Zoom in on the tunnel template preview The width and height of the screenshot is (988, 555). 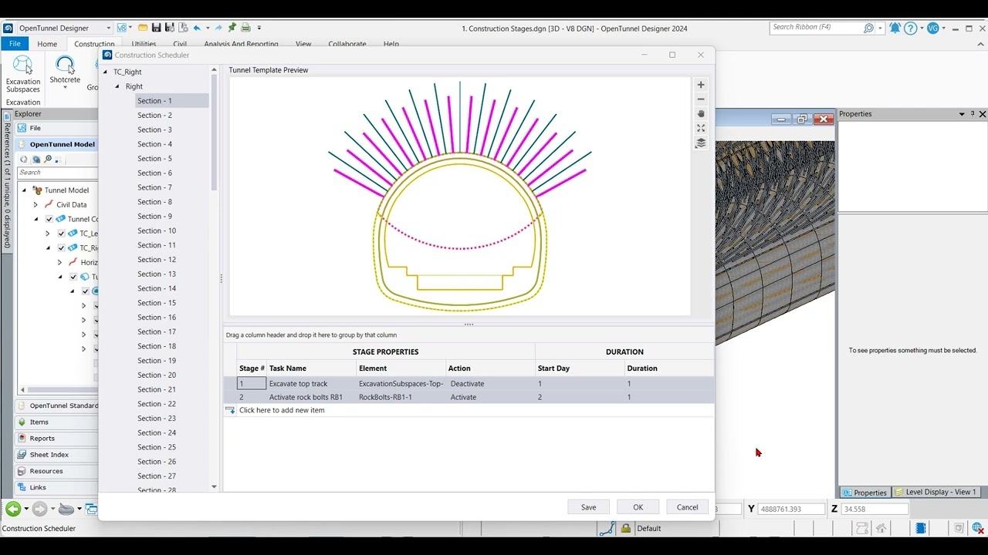(701, 85)
